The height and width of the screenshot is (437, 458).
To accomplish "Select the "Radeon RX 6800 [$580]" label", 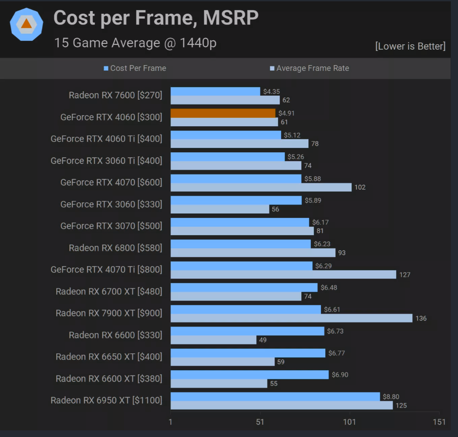I will pos(115,248).
